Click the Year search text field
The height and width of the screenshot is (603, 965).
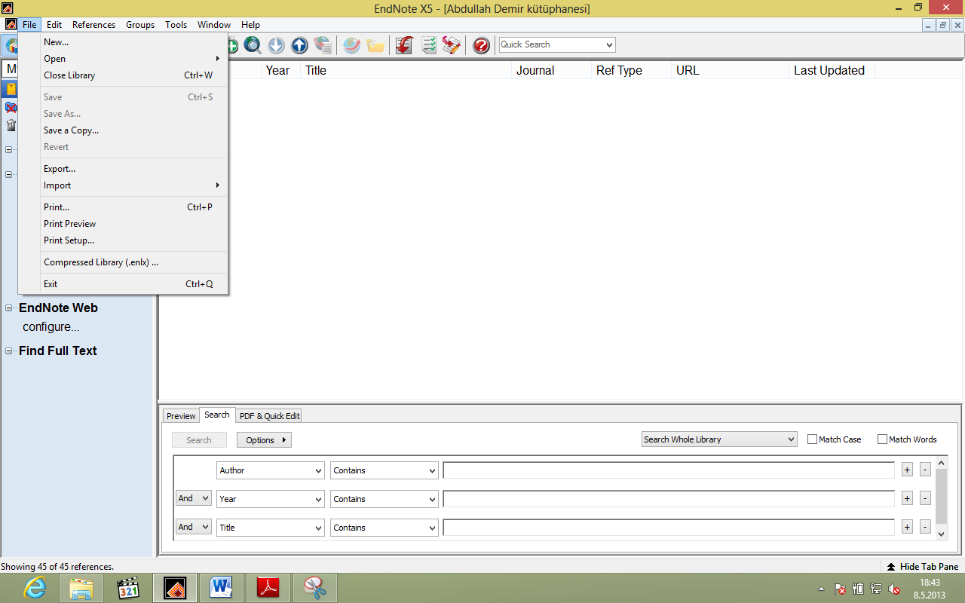click(669, 499)
